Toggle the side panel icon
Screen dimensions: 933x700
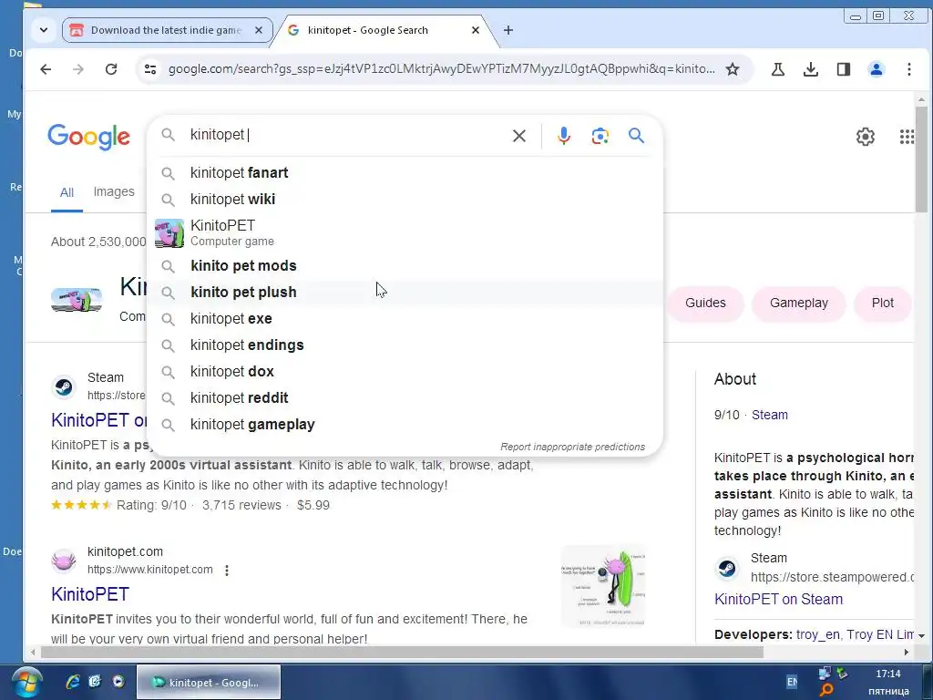tap(843, 69)
